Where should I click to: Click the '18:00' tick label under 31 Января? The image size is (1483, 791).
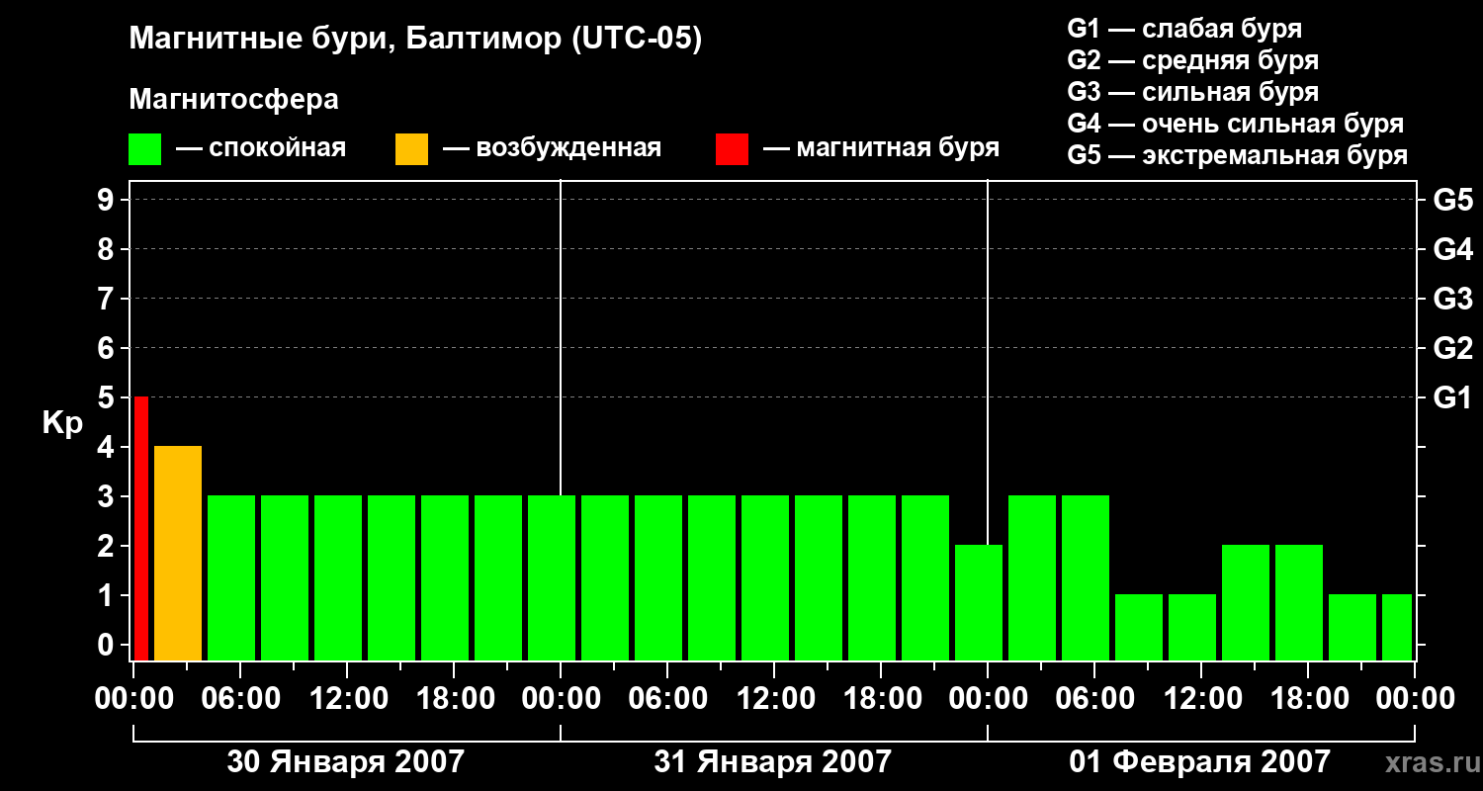pyautogui.click(x=882, y=699)
